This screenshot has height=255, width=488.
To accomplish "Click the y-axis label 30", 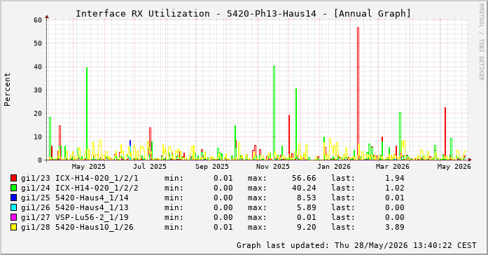I will point(38,90).
